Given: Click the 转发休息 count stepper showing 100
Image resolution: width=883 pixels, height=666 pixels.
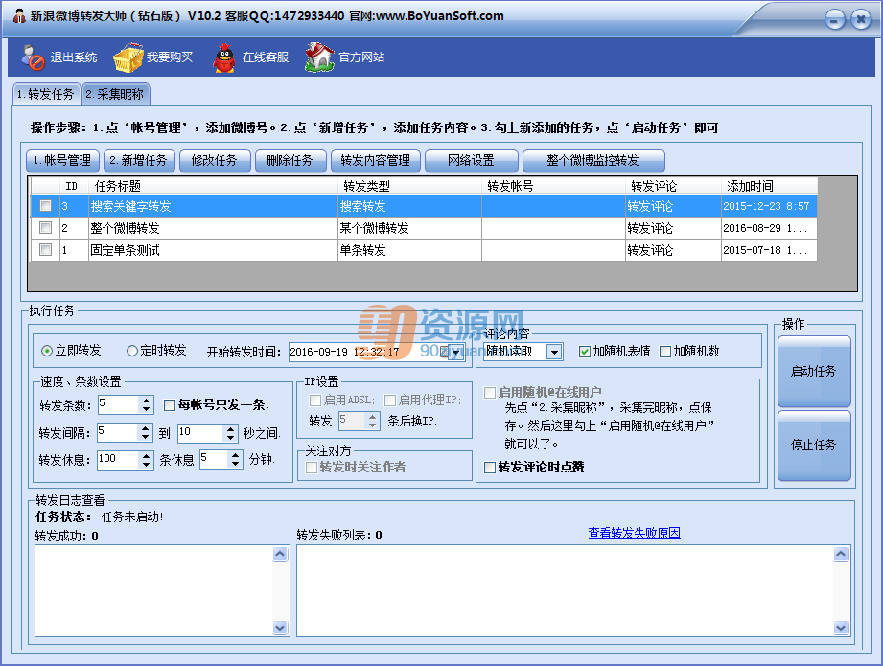Looking at the screenshot, I should (x=146, y=460).
